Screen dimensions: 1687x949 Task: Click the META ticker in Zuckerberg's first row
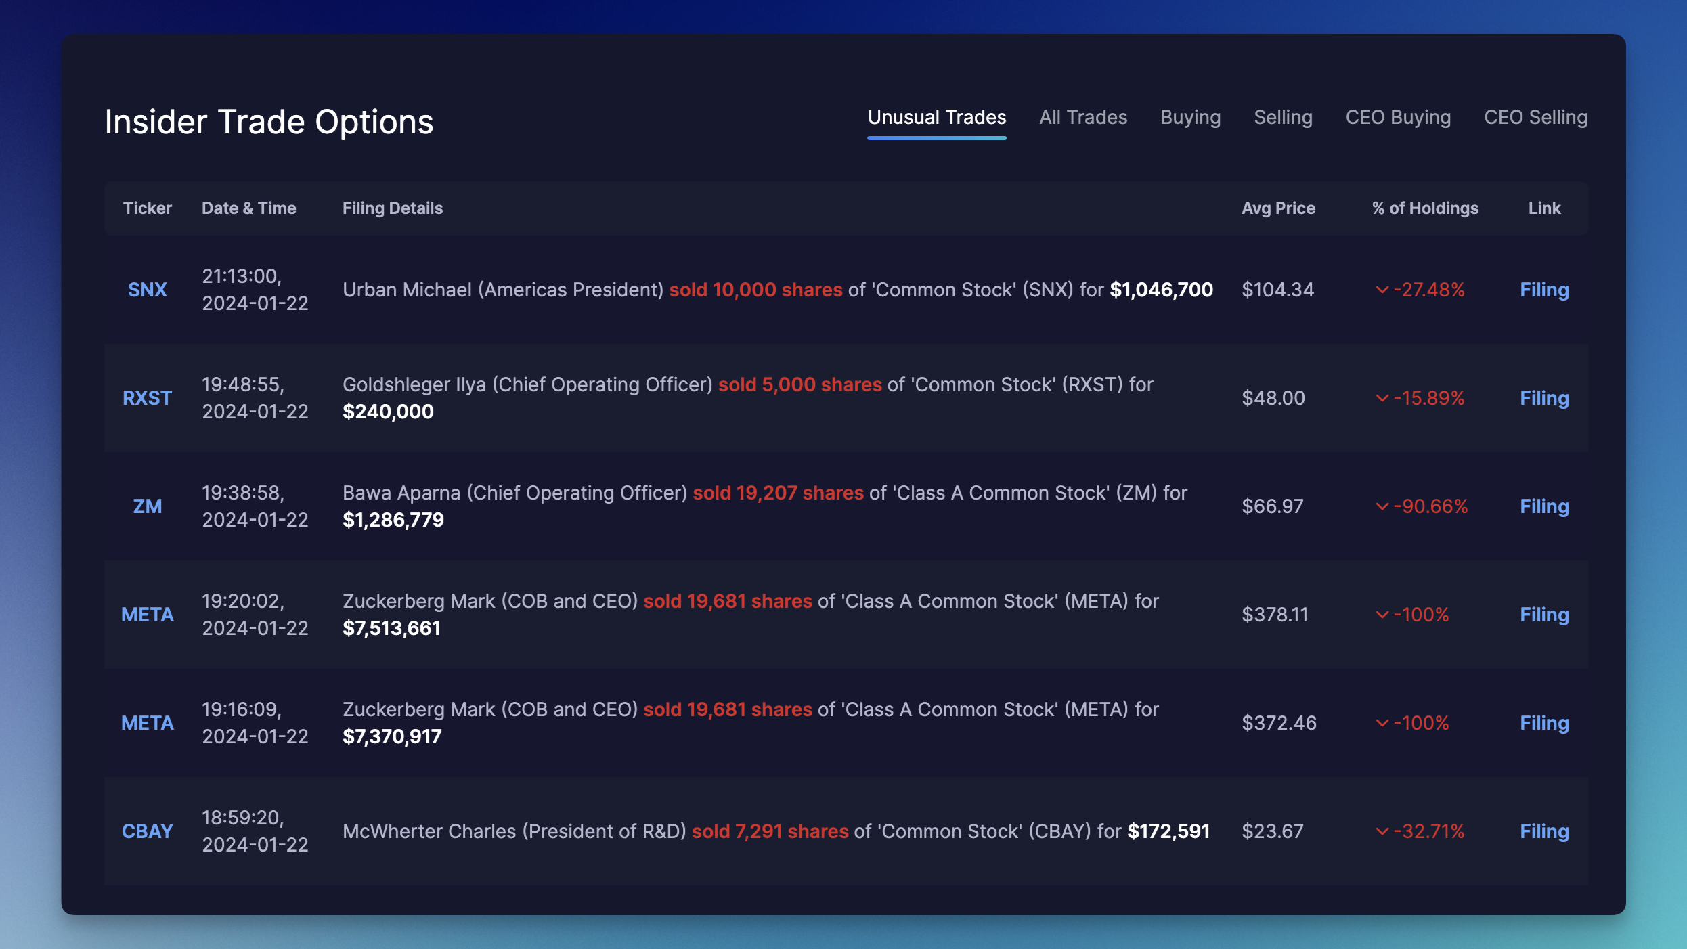coord(147,614)
